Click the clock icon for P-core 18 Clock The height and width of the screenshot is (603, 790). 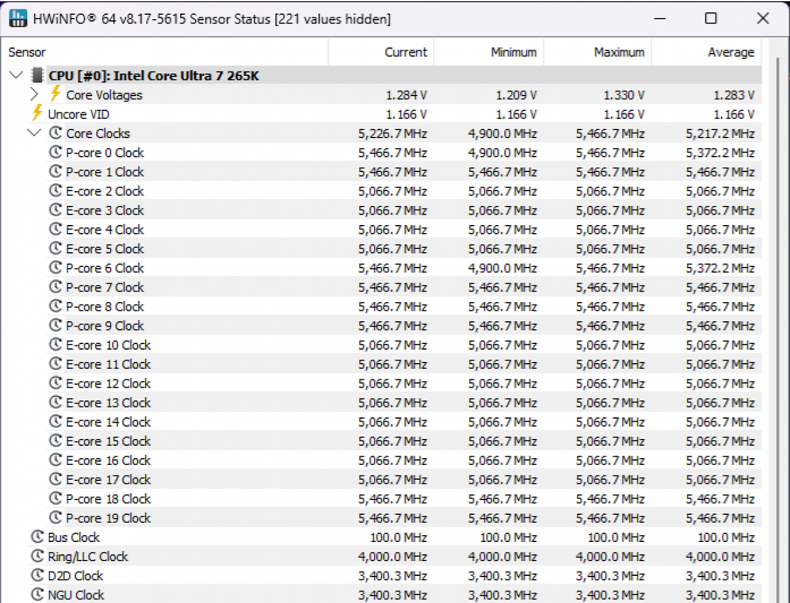[56, 499]
